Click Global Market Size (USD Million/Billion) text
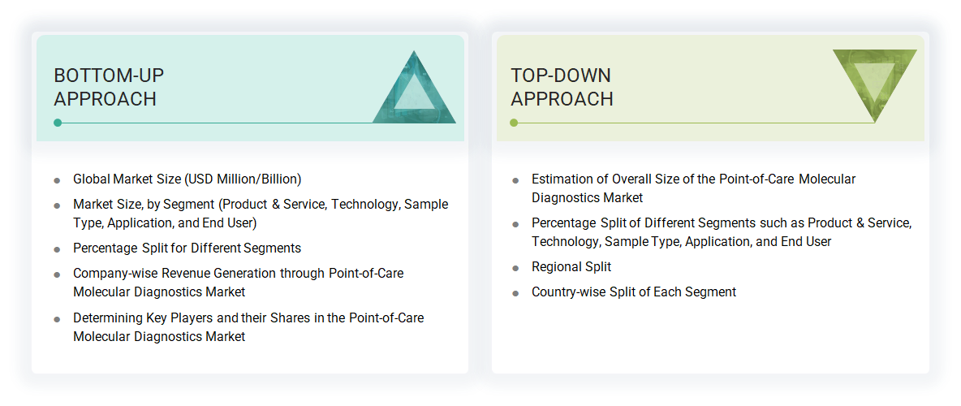 pyautogui.click(x=187, y=179)
